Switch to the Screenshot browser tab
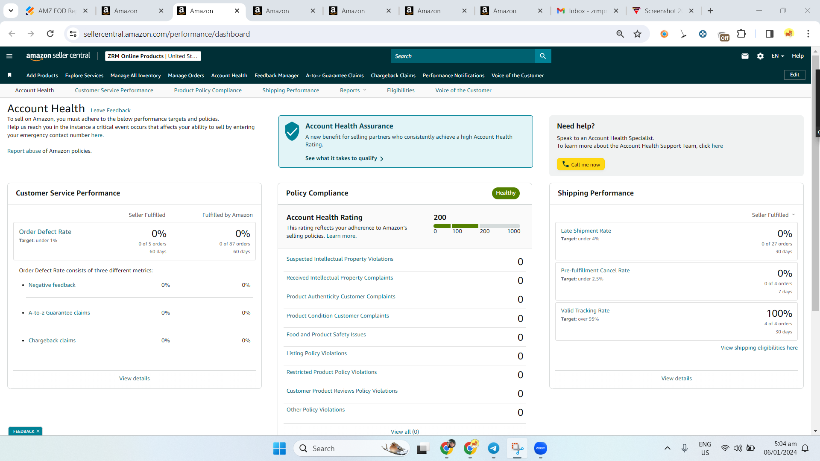 pos(663,11)
